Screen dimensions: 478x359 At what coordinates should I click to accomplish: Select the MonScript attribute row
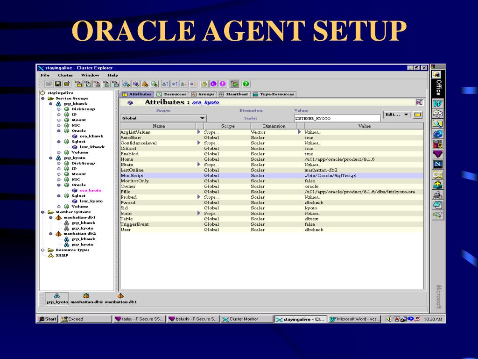click(272, 176)
